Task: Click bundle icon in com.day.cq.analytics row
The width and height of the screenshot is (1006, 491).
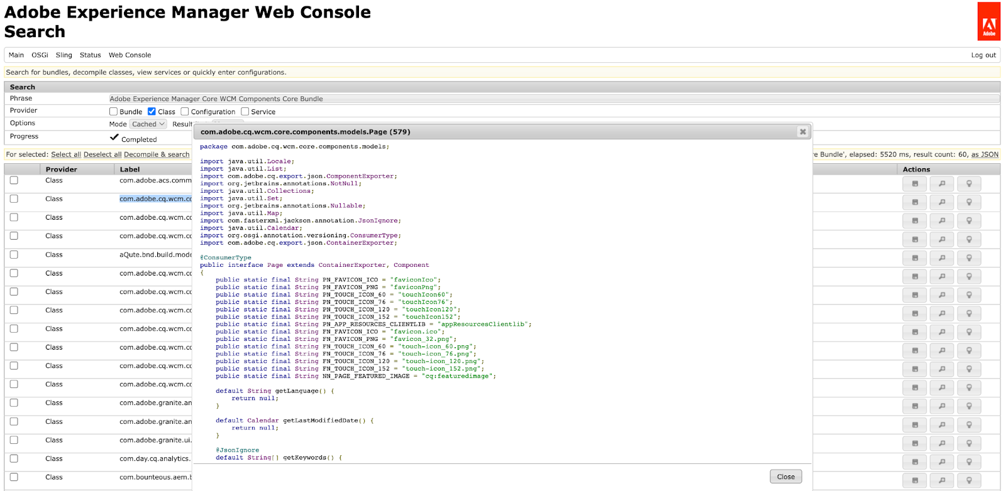Action: 915,462
